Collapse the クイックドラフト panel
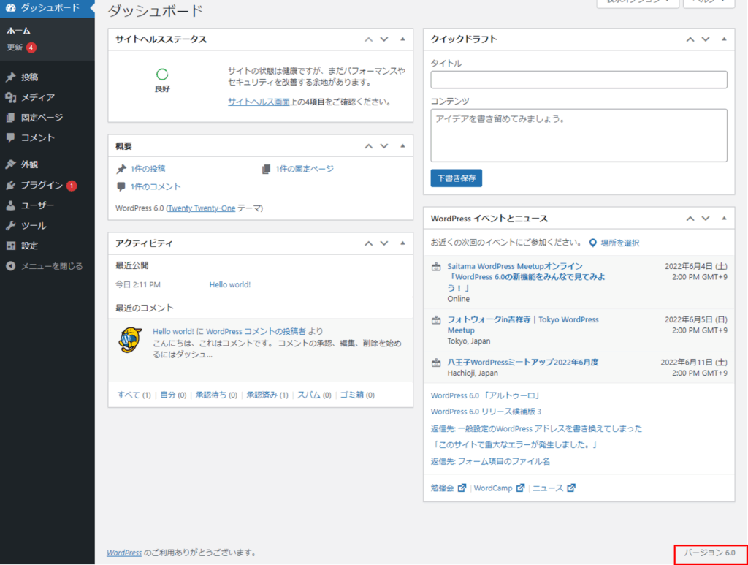This screenshot has width=748, height=565. [x=724, y=39]
